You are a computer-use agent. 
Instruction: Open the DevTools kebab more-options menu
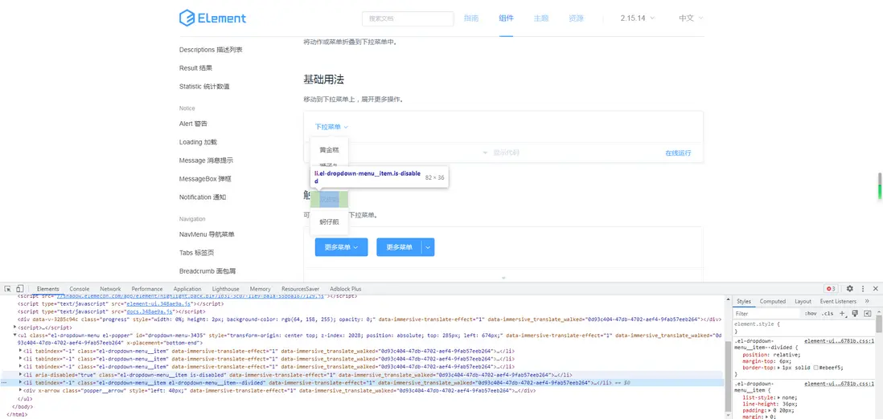[x=863, y=288]
